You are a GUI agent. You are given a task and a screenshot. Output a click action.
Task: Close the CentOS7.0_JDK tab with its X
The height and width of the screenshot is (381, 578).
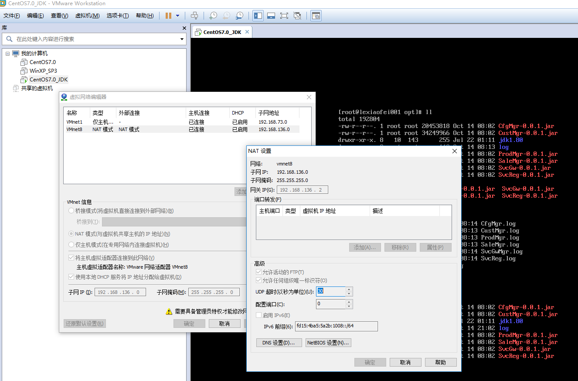(x=247, y=32)
